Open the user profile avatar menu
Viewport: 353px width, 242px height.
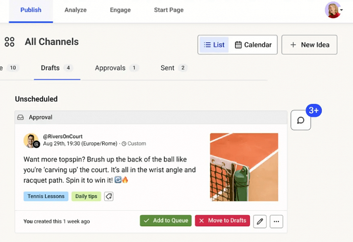pos(334,10)
